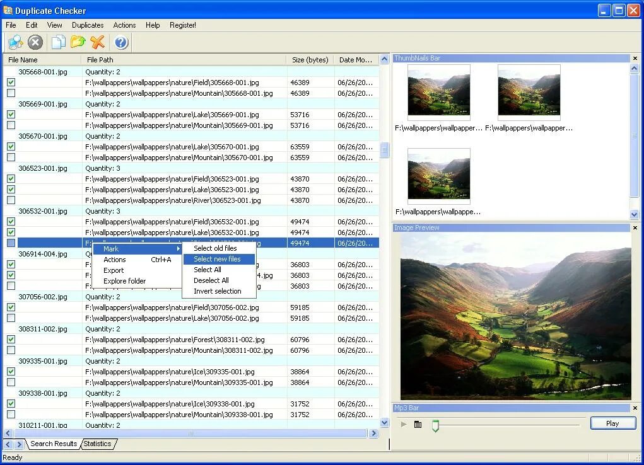Check River\306523-001.jpg checkbox
The width and height of the screenshot is (644, 465).
pyautogui.click(x=11, y=200)
